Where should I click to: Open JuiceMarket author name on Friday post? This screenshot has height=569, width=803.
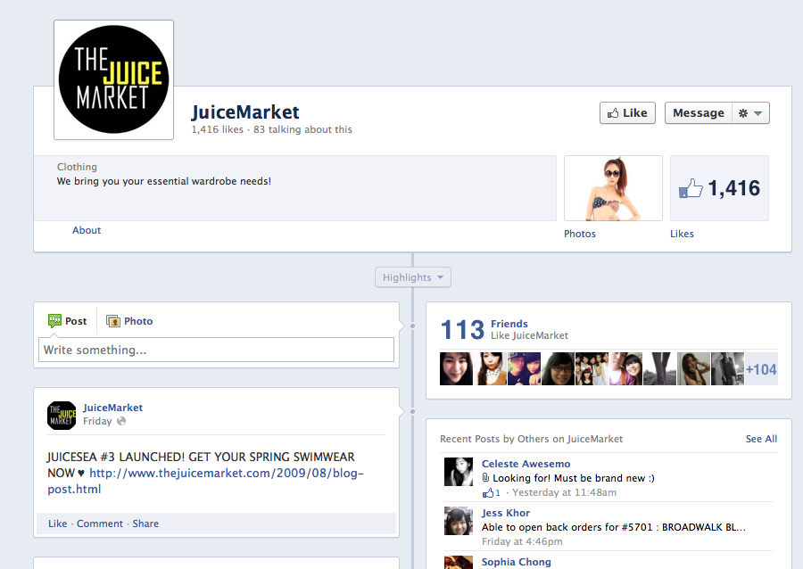(x=112, y=408)
